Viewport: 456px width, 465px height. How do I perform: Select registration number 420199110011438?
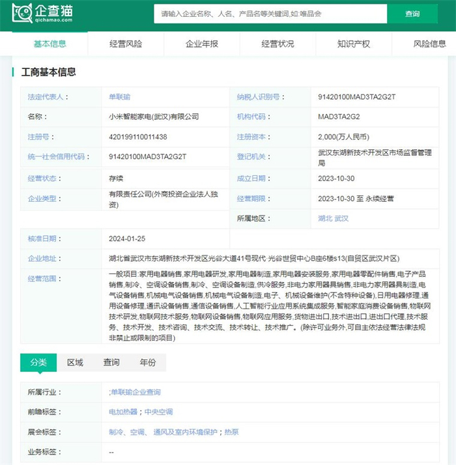tap(138, 137)
